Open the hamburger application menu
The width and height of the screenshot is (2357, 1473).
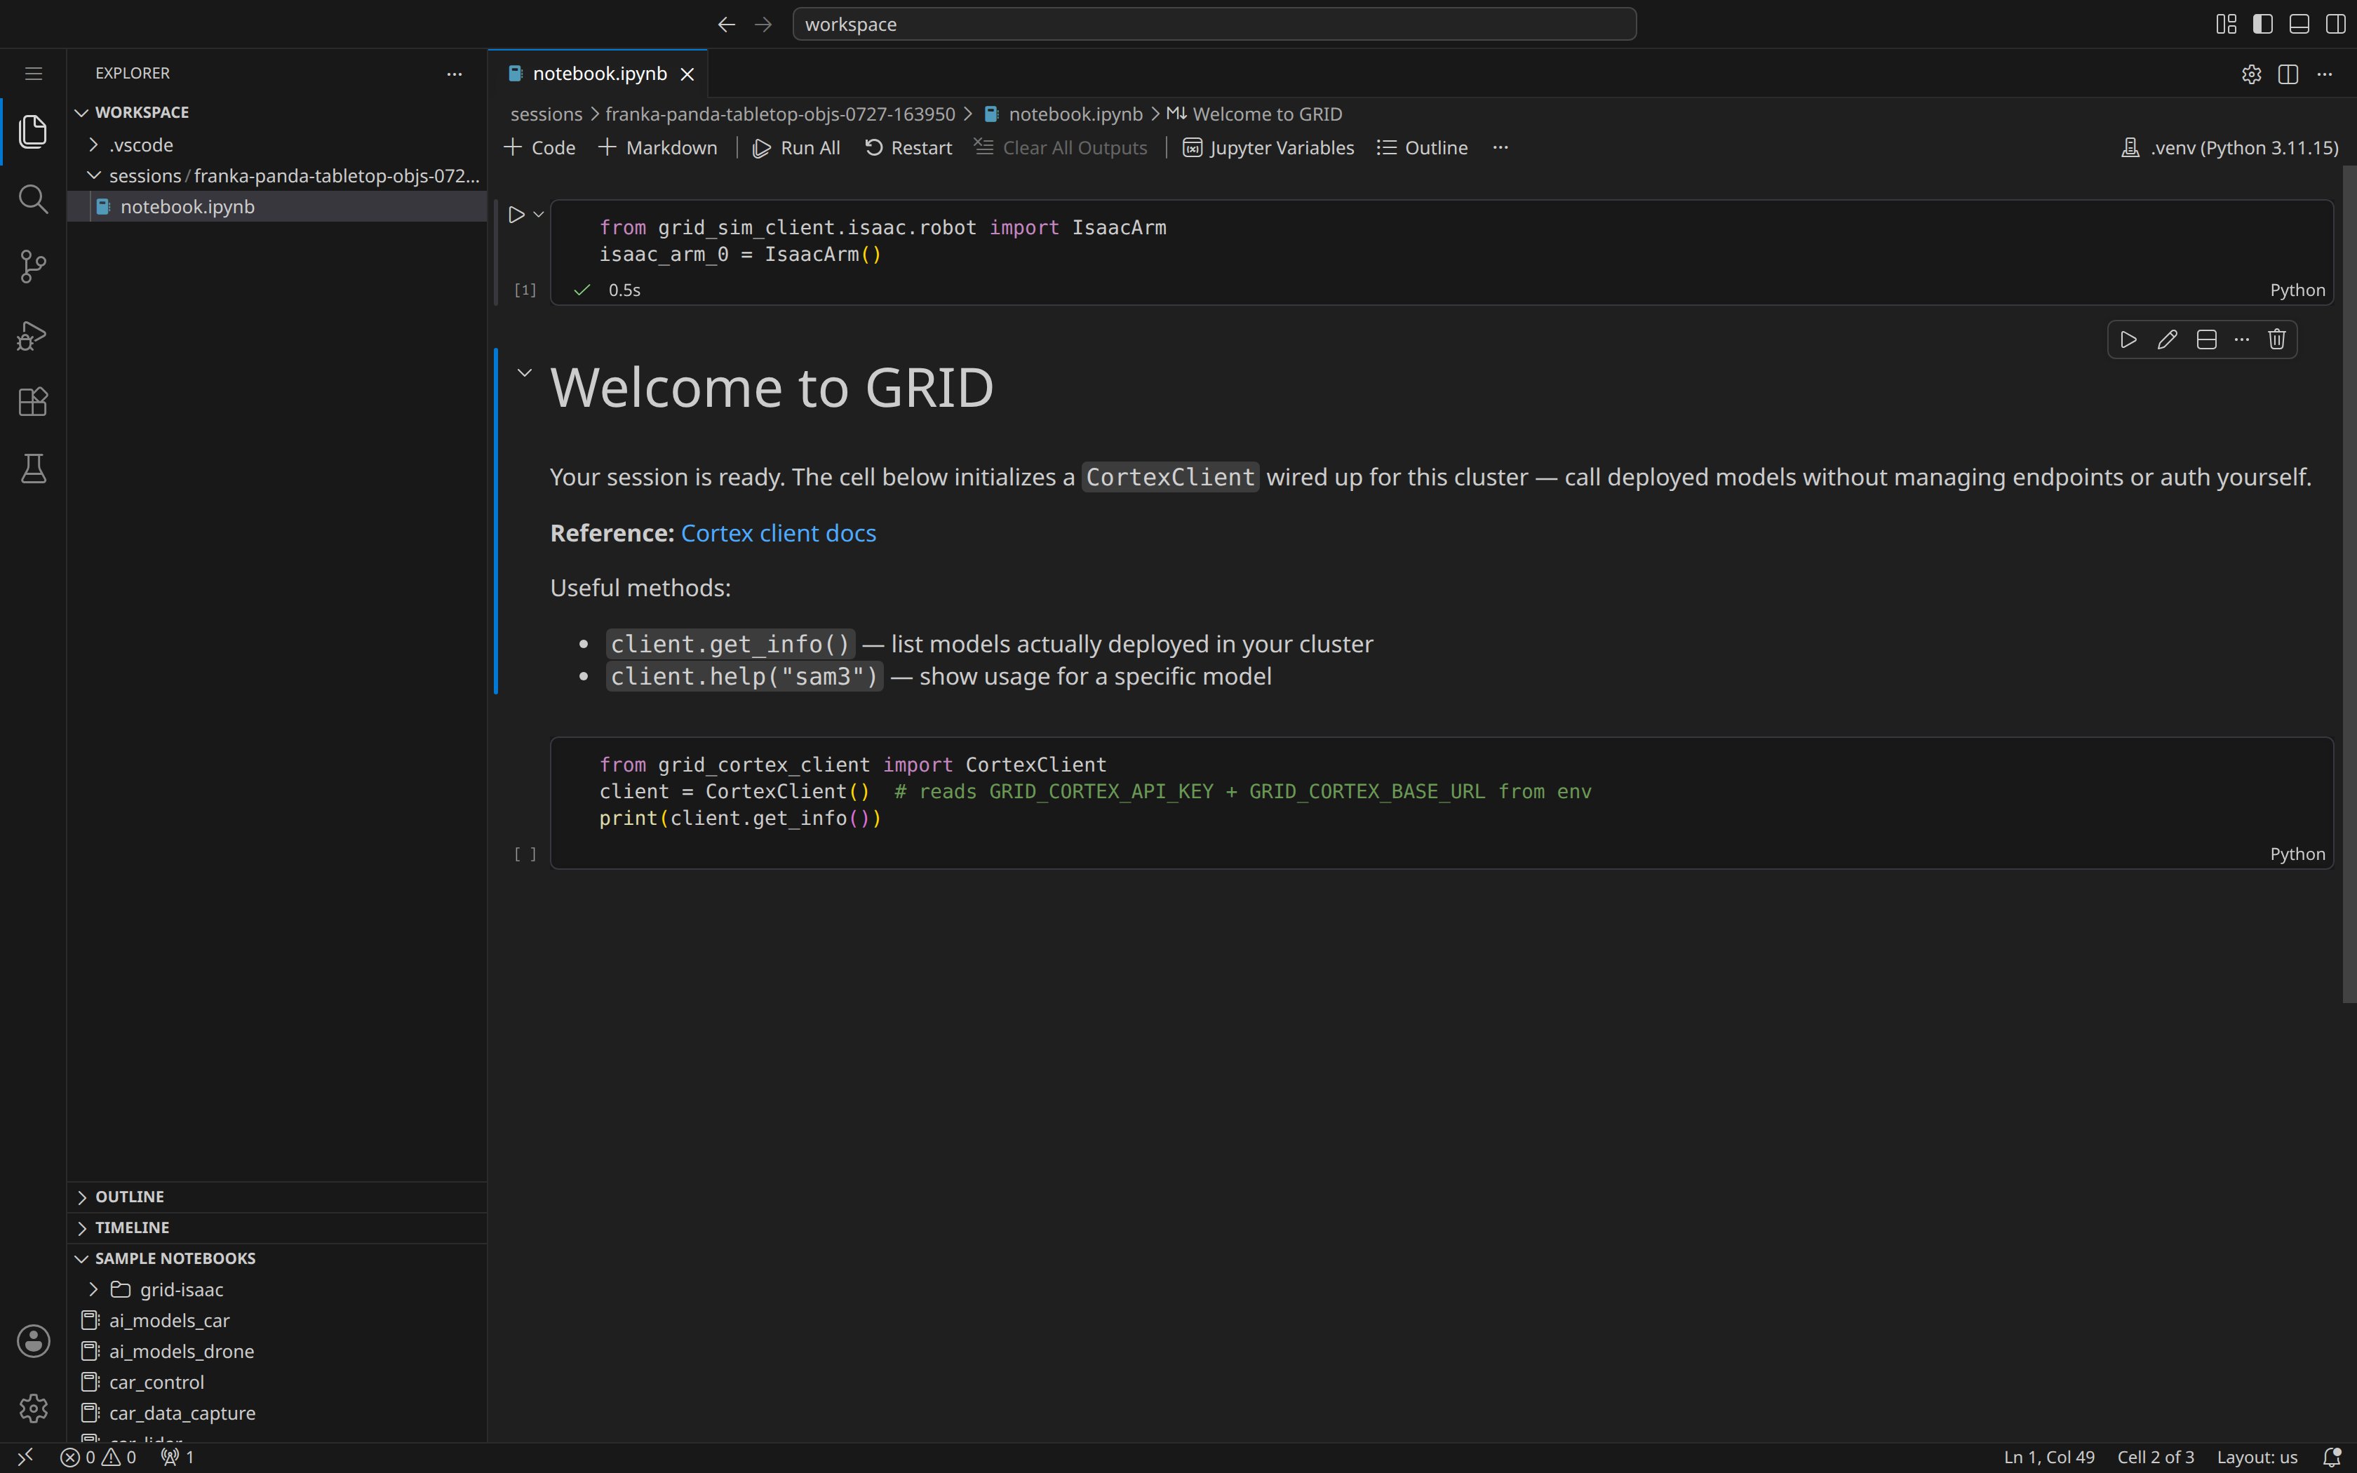pyautogui.click(x=33, y=73)
